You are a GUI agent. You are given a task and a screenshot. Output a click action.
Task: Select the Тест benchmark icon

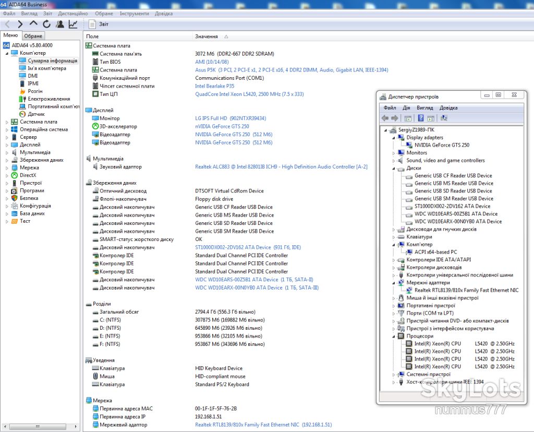(x=14, y=221)
